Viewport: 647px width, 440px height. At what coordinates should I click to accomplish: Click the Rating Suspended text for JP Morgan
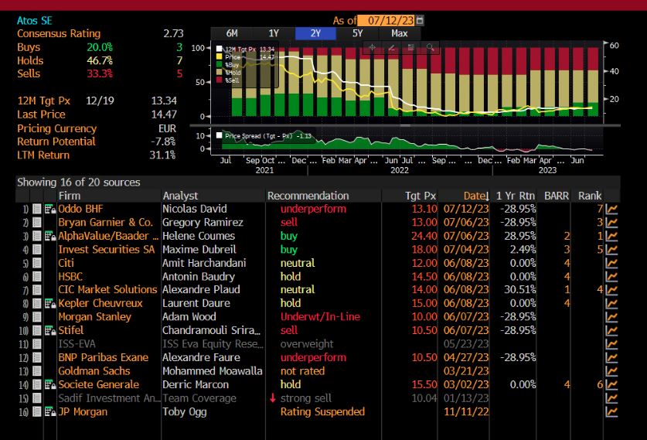pos(322,412)
